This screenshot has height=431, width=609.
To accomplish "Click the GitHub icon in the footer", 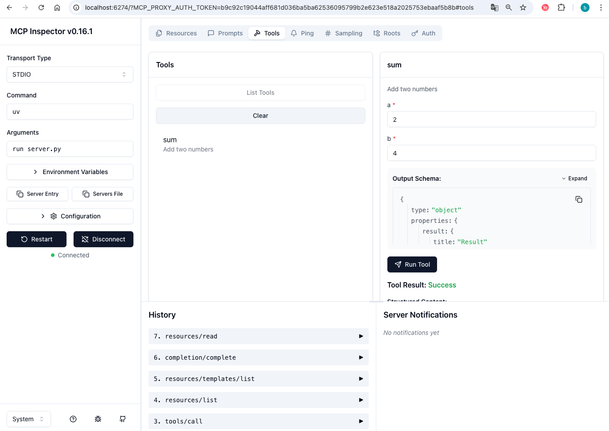I will 122,419.
